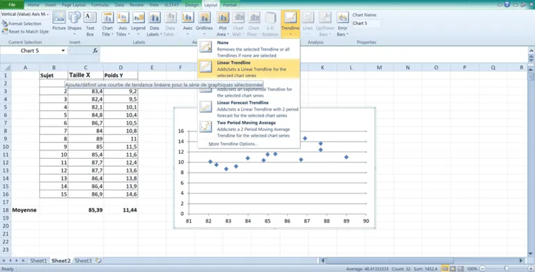Select row 18 header
Image resolution: width=535 pixels, height=272 pixels.
click(6, 210)
